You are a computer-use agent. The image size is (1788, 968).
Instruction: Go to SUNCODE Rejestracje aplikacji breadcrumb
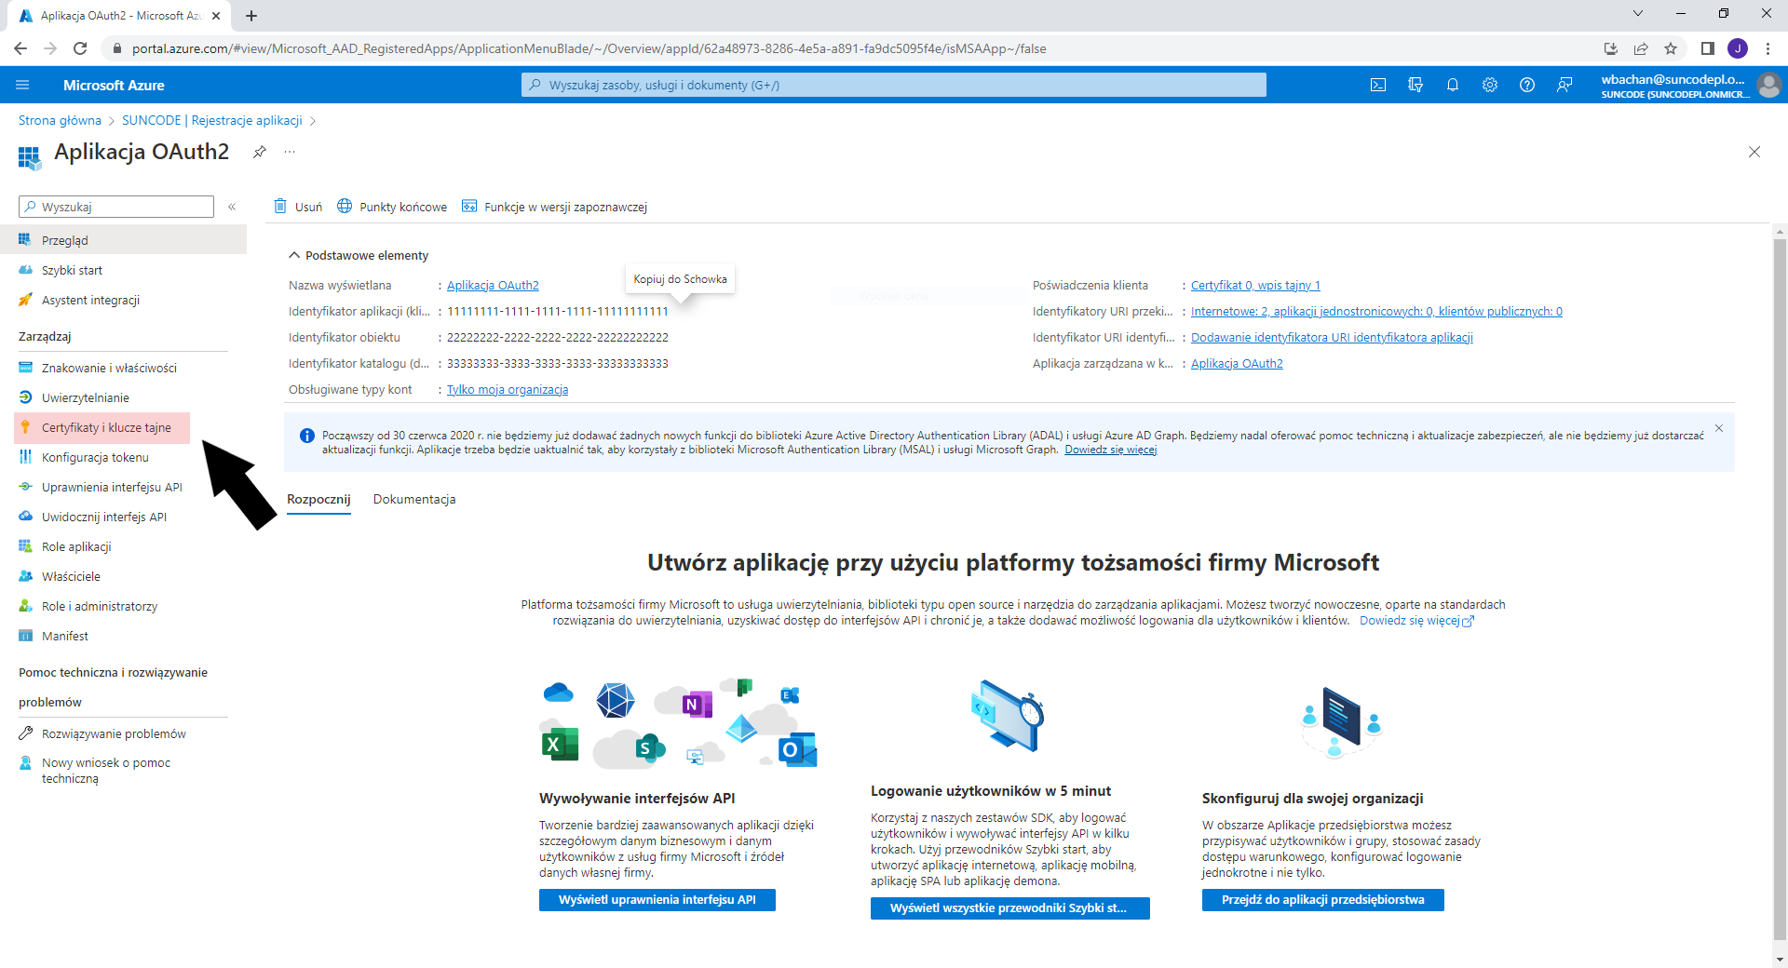pyautogui.click(x=212, y=120)
